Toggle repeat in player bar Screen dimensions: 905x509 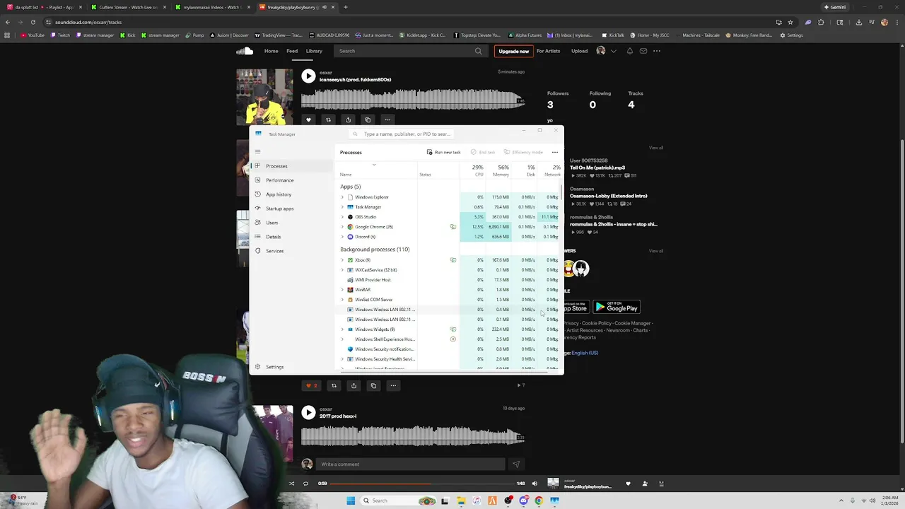pos(305,484)
